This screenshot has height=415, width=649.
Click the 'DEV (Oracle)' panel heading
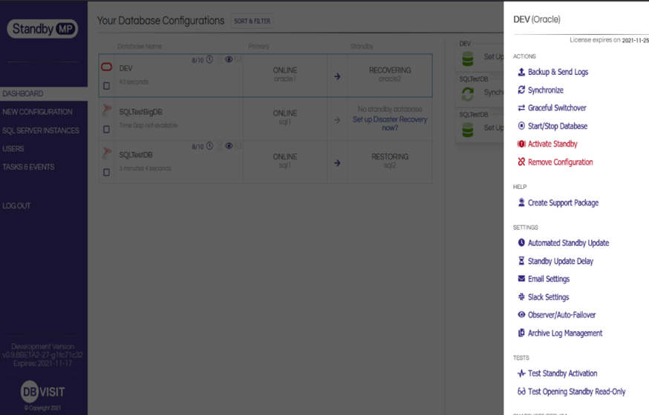pyautogui.click(x=537, y=19)
